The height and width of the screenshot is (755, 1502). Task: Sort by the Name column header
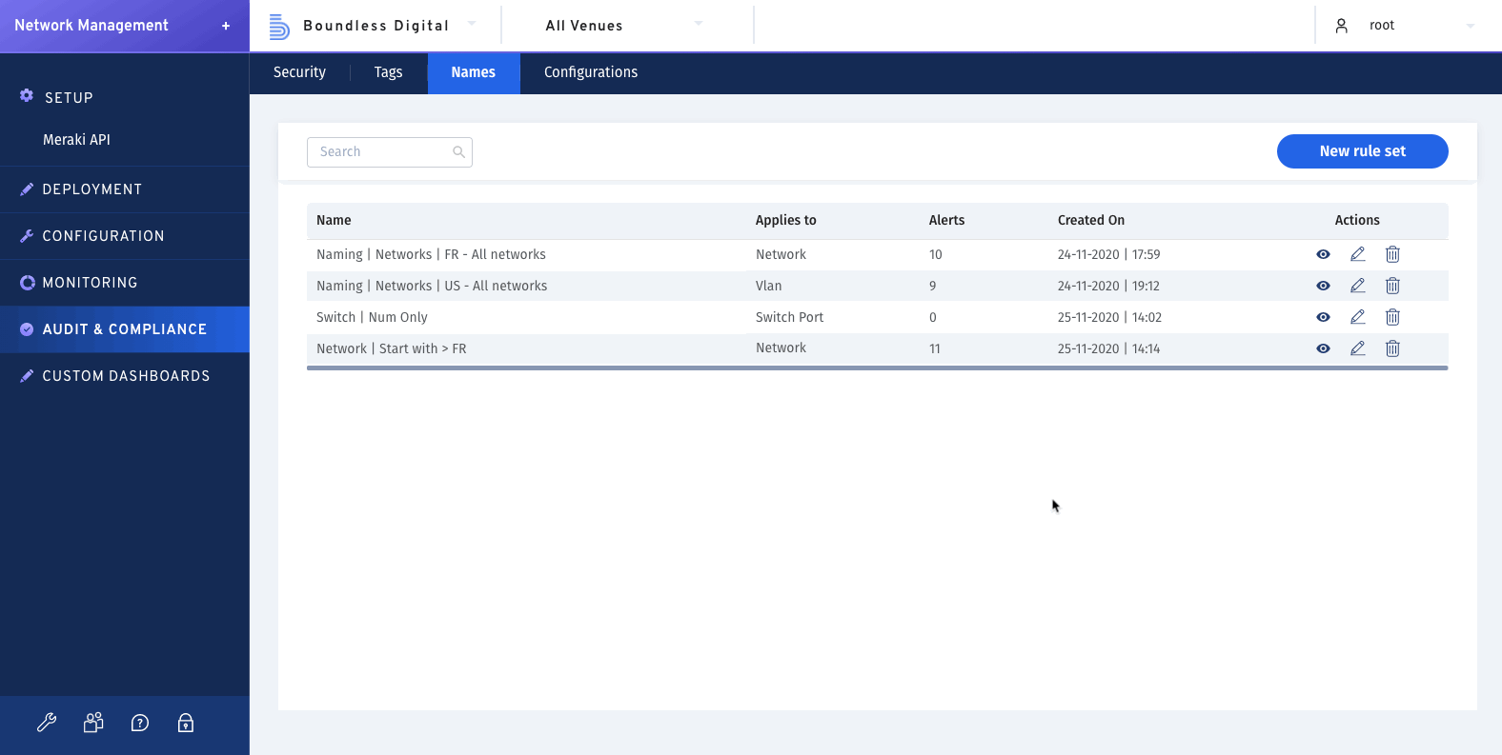tap(334, 220)
